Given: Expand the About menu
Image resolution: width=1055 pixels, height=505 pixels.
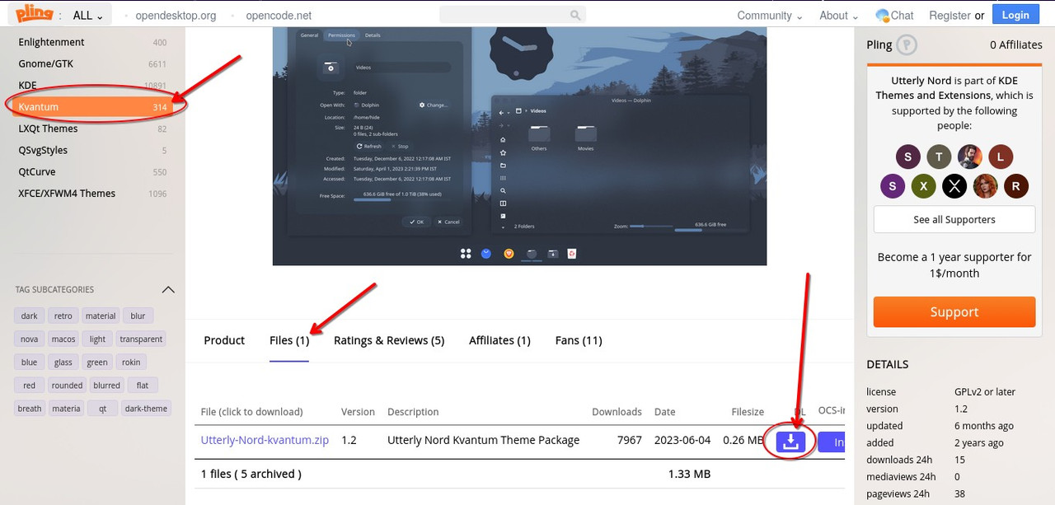Looking at the screenshot, I should tap(839, 15).
